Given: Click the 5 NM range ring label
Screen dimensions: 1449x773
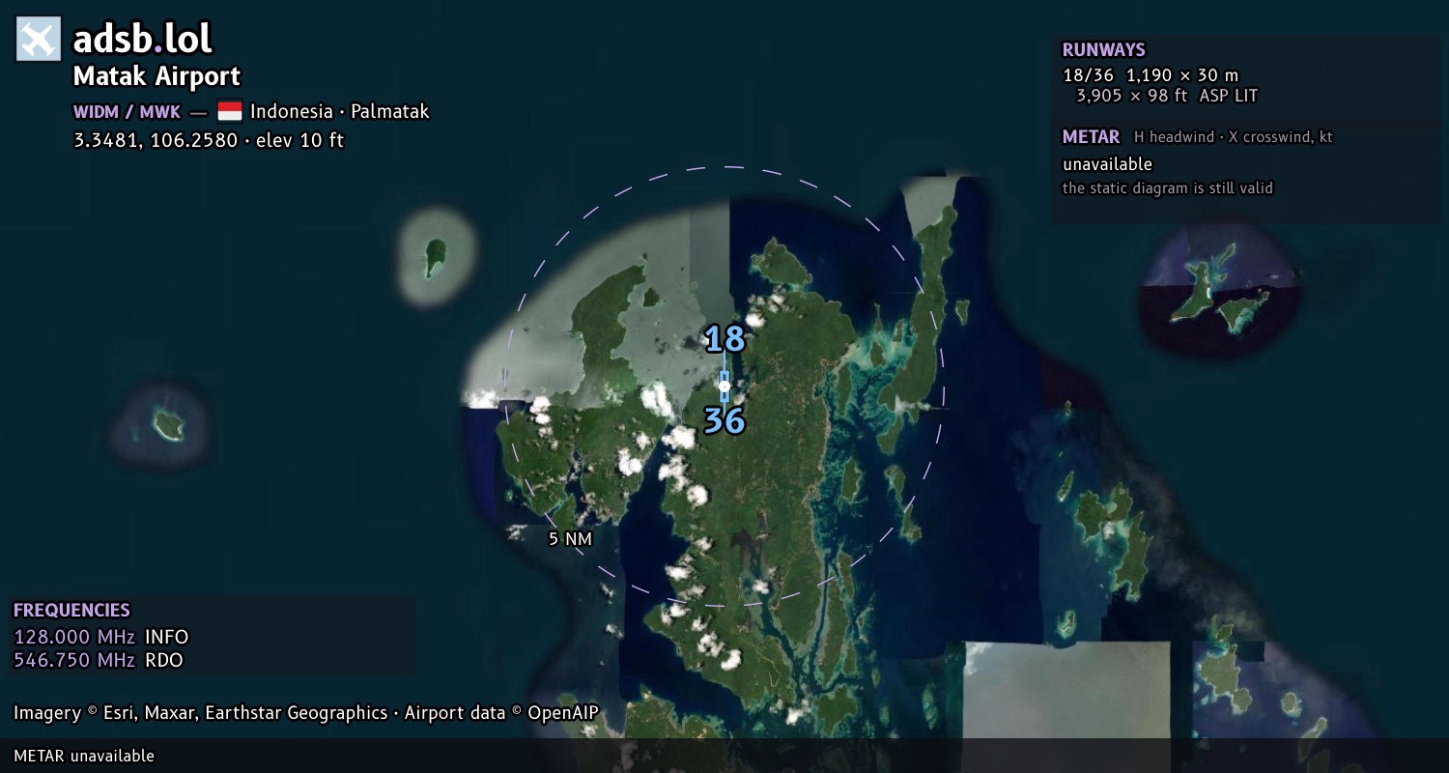Looking at the screenshot, I should (x=570, y=539).
